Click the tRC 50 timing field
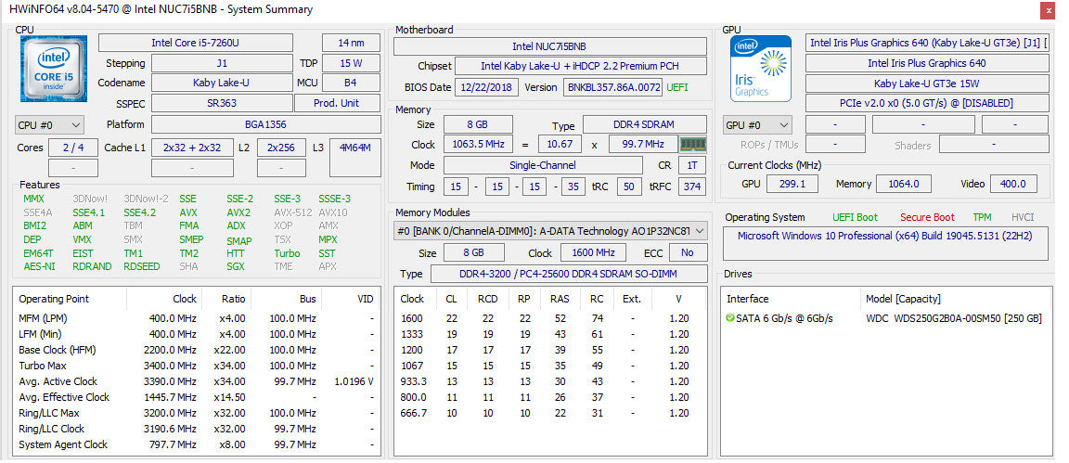This screenshot has width=1069, height=463. (x=628, y=186)
